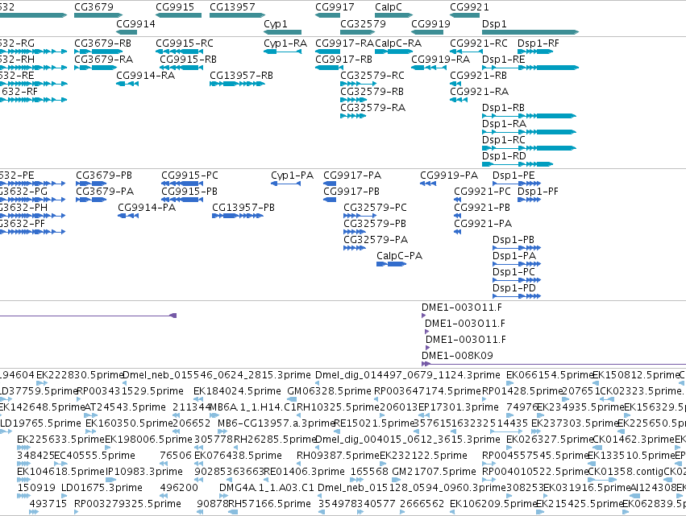
Task: Select the CG9917-PB protein label
Action: pyautogui.click(x=351, y=192)
